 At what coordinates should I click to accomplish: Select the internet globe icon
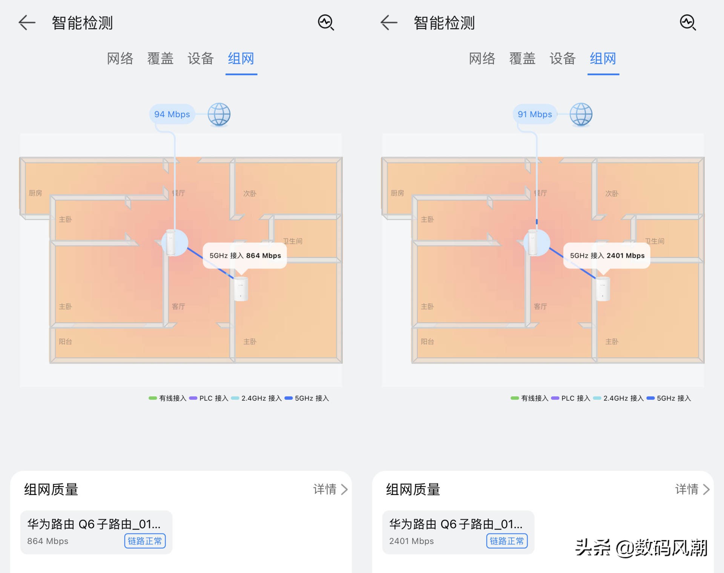point(219,115)
